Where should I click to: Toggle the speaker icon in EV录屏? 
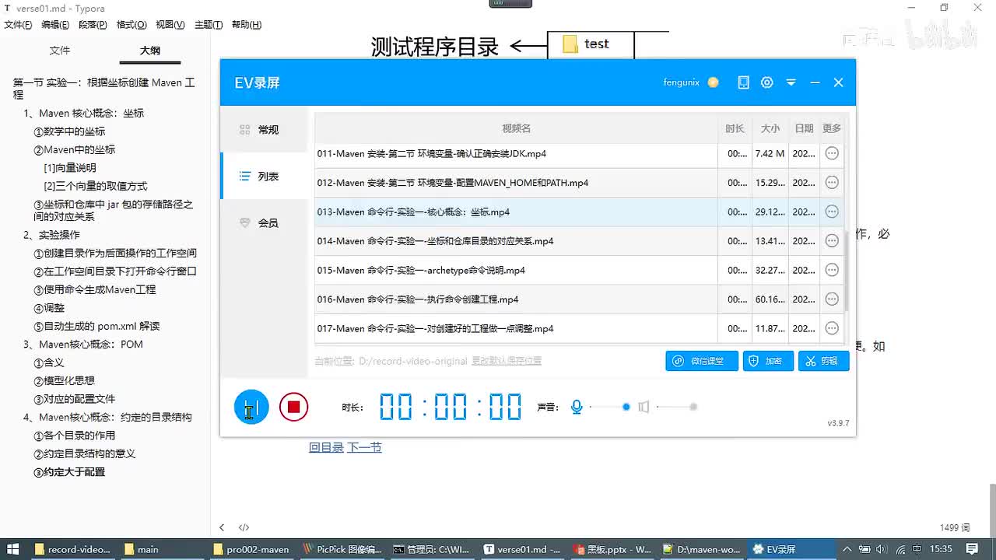(x=644, y=407)
